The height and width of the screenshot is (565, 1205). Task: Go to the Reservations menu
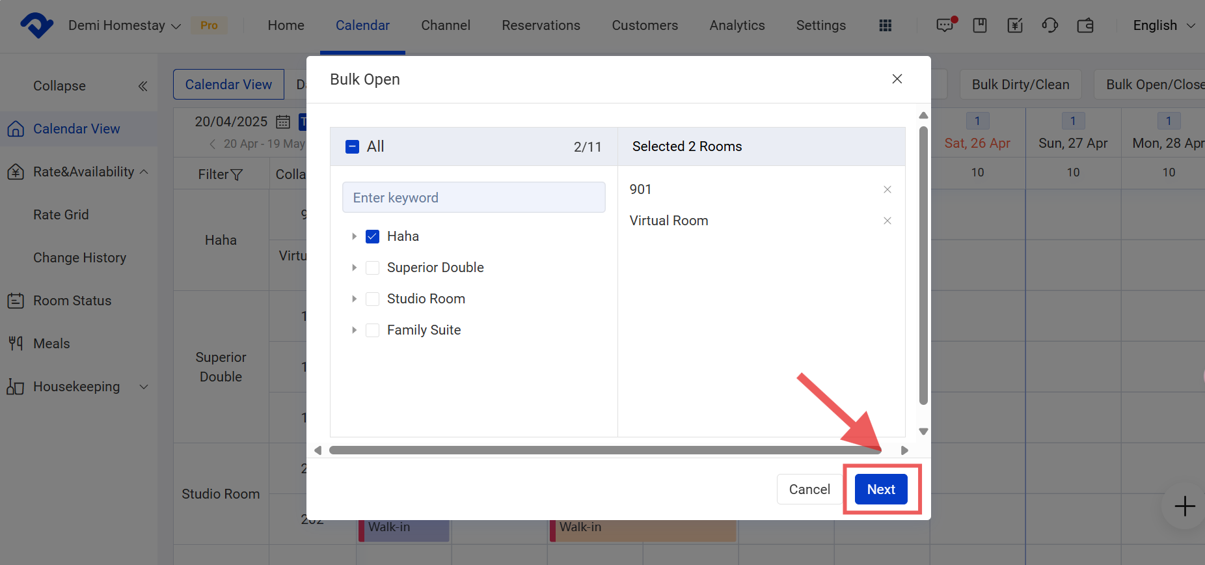point(541,25)
